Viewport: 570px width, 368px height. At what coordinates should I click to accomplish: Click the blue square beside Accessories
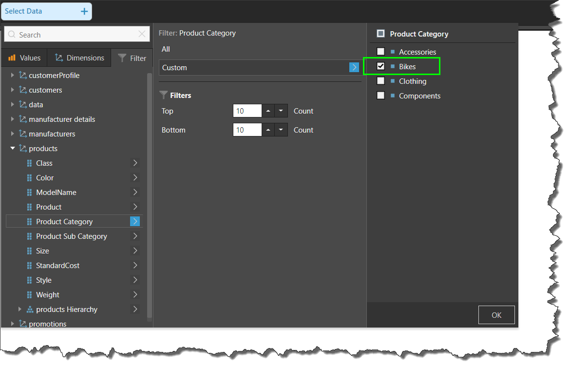tap(393, 52)
